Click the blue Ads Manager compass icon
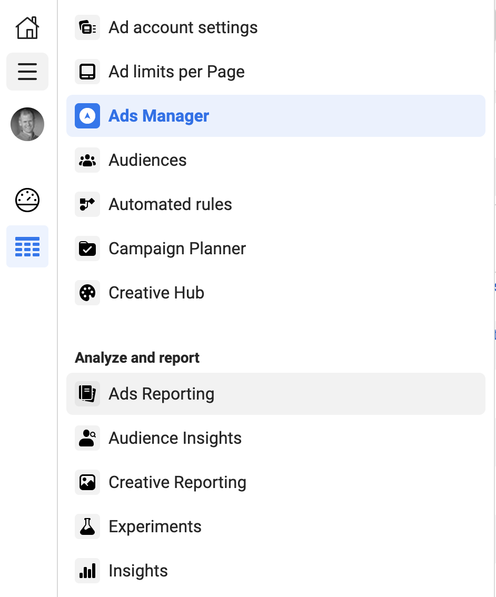The image size is (496, 597). [x=87, y=116]
